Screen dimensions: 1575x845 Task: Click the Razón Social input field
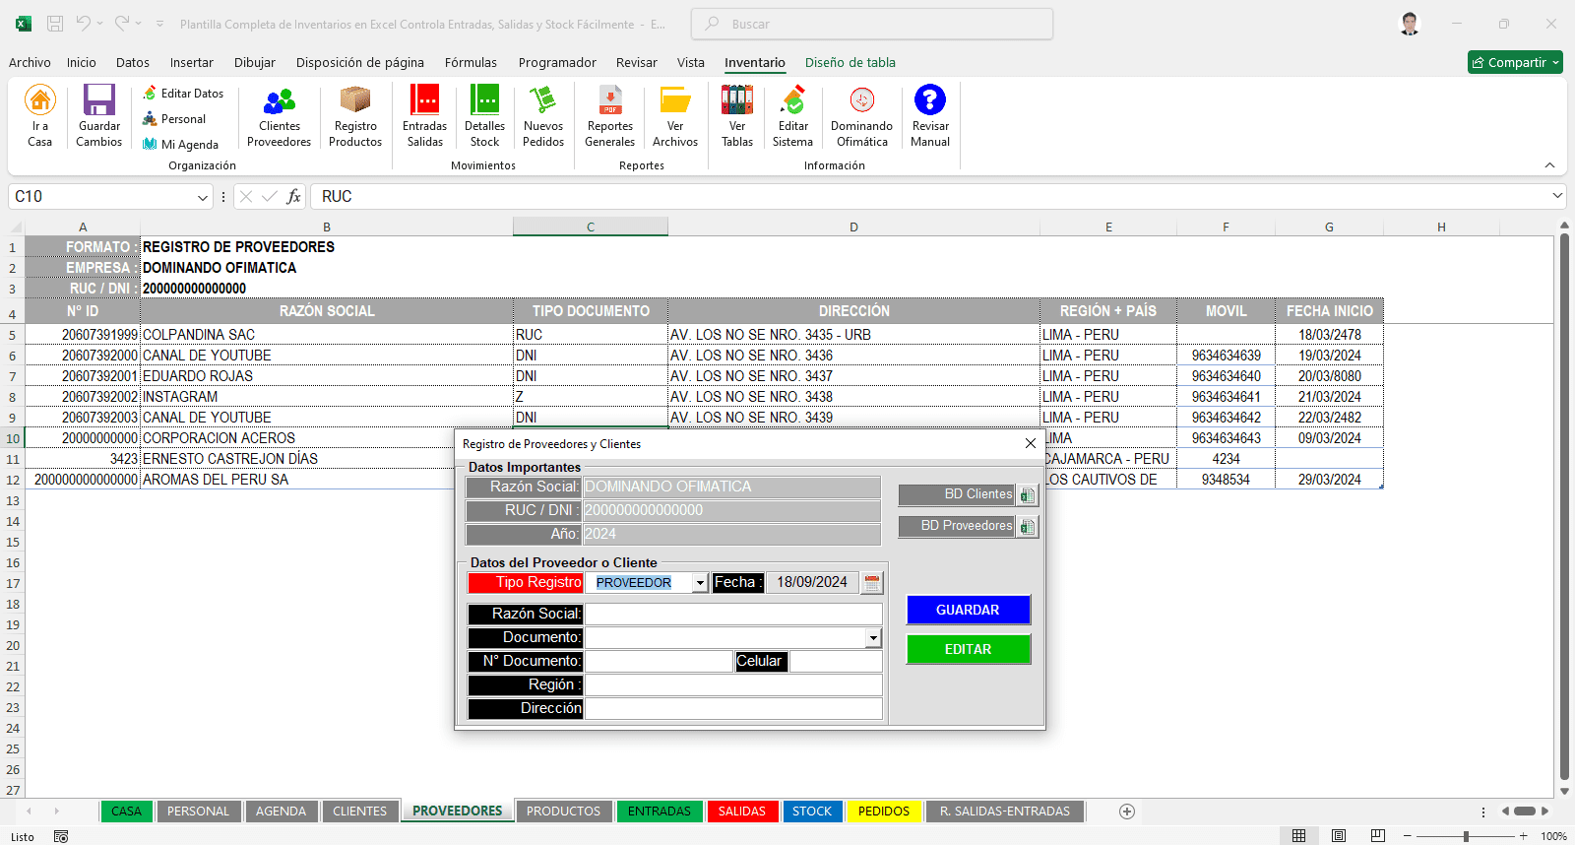coord(733,615)
